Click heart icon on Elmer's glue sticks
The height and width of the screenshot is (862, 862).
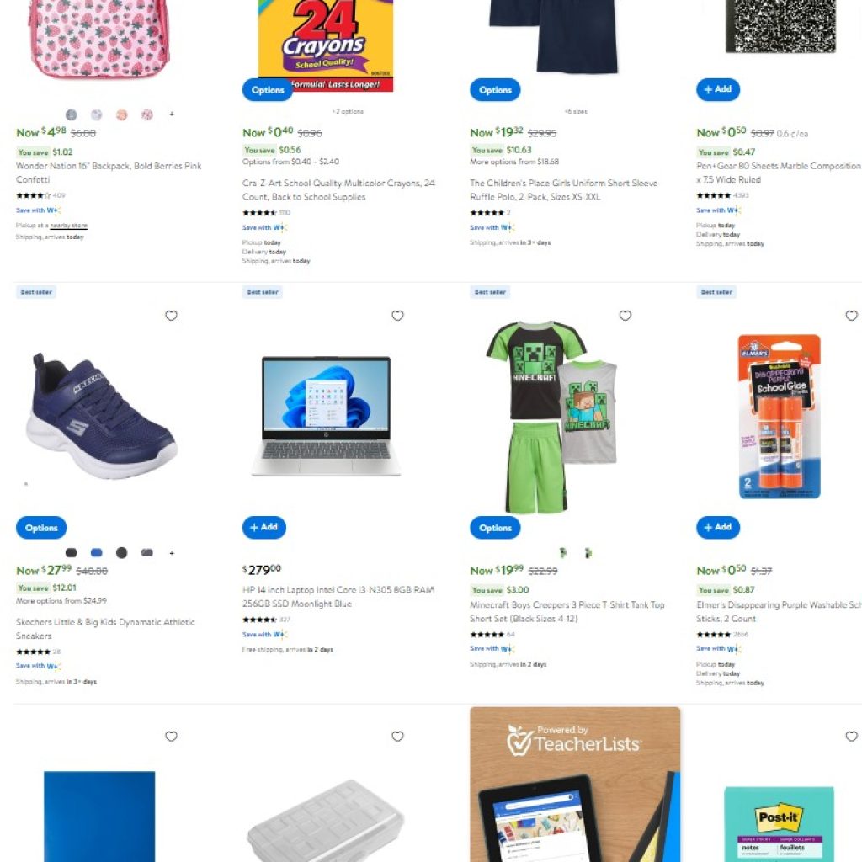click(852, 316)
